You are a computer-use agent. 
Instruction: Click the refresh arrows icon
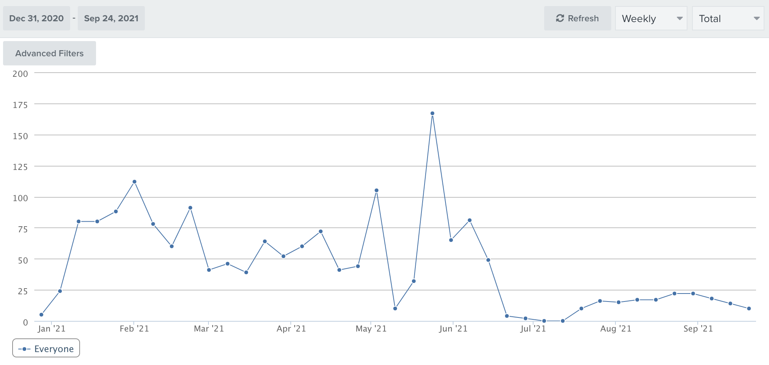click(x=560, y=18)
